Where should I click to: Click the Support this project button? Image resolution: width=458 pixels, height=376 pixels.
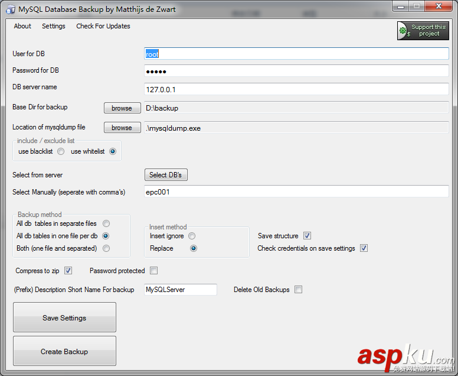pyautogui.click(x=423, y=30)
